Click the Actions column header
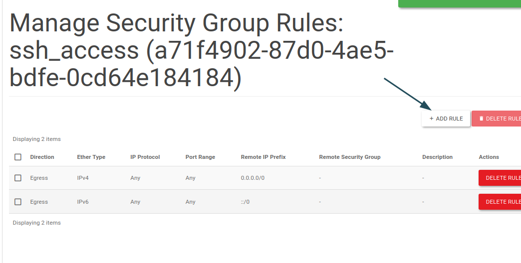The width and height of the screenshot is (521, 263). pos(489,157)
